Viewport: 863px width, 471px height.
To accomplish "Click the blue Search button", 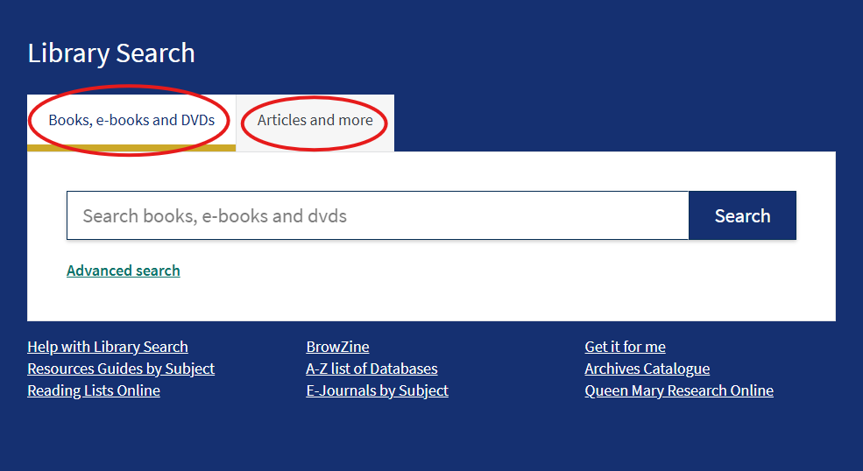I will (x=742, y=215).
